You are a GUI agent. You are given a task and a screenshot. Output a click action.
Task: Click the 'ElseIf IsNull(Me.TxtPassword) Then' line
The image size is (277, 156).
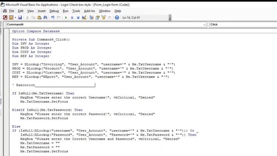pyautogui.click(x=47, y=110)
